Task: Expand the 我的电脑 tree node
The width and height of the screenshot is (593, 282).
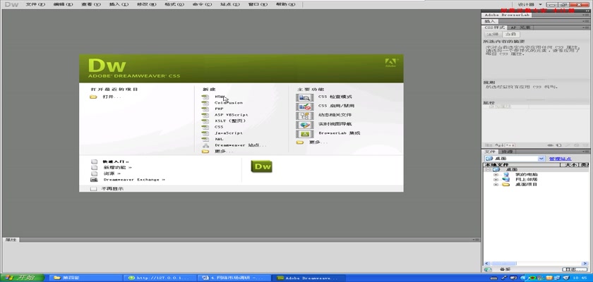Action: (x=496, y=174)
